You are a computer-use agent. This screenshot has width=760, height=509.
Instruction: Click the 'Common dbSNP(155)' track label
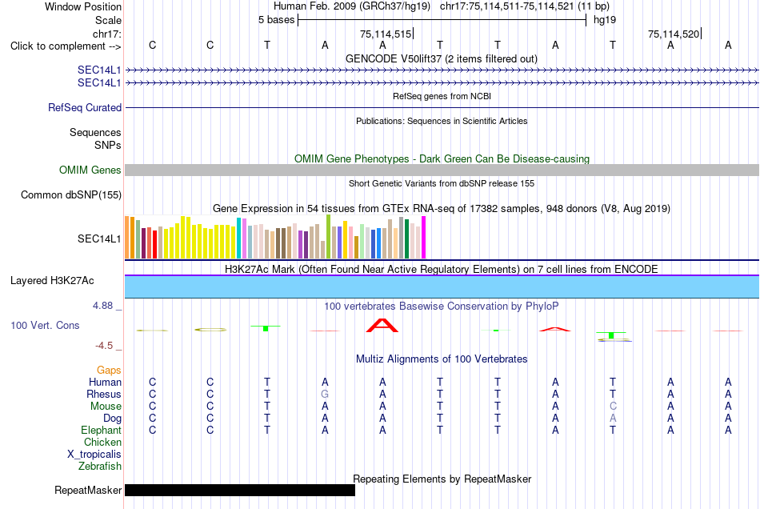click(x=70, y=194)
